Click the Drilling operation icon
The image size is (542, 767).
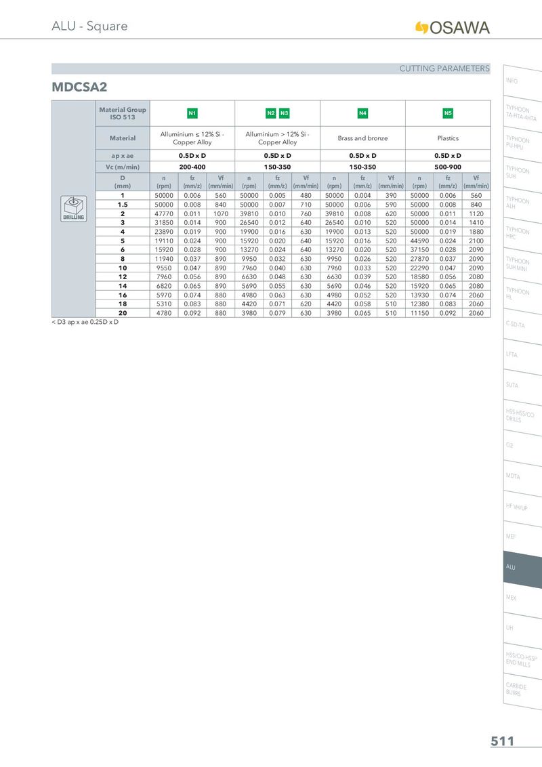tap(73, 209)
